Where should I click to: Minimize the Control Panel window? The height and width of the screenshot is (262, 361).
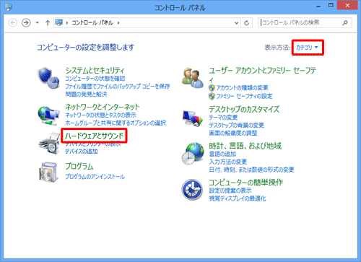pyautogui.click(x=318, y=6)
